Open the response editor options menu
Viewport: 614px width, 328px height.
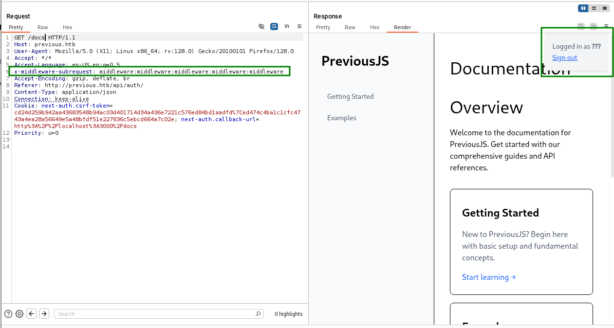605,26
